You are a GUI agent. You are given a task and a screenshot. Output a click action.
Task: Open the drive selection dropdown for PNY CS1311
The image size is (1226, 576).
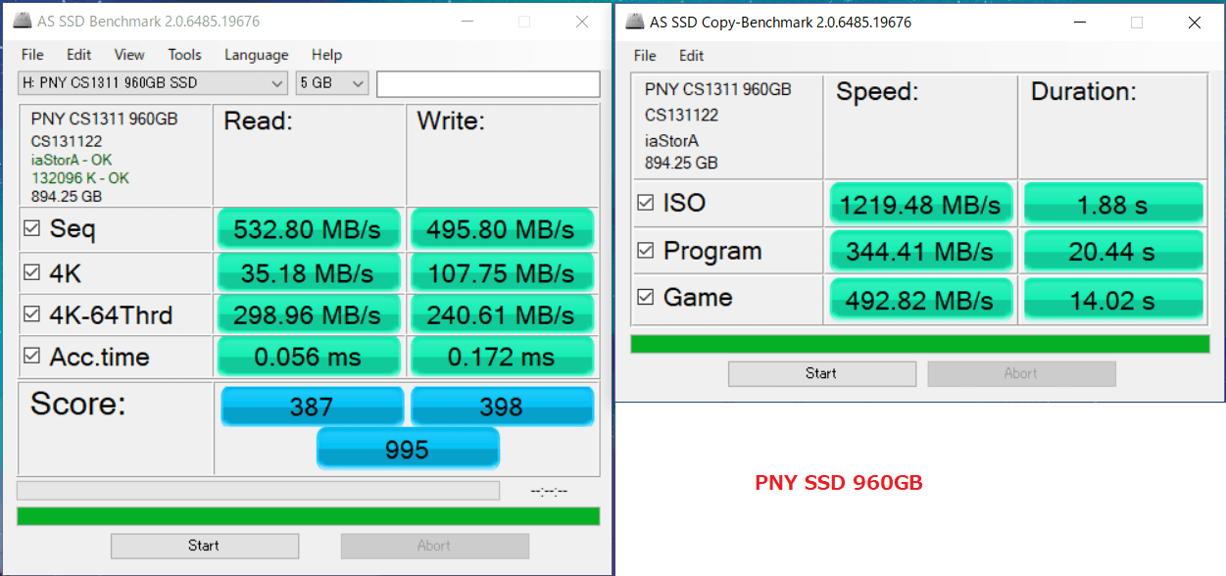click(153, 83)
